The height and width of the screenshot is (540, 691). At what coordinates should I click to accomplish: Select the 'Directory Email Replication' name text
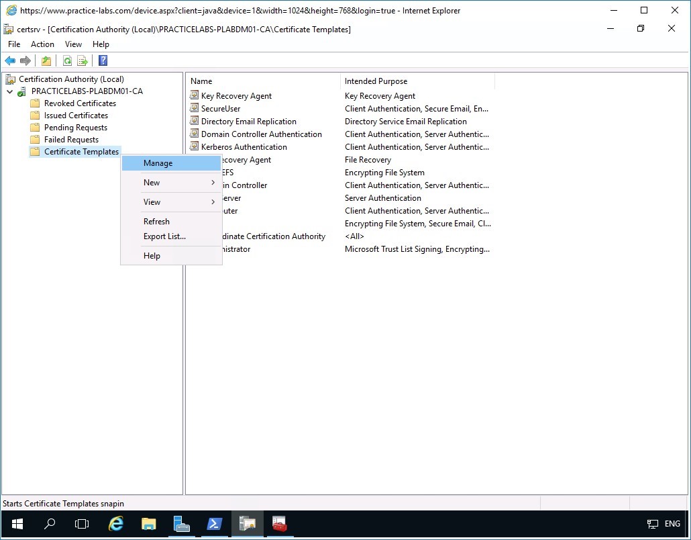pos(248,122)
